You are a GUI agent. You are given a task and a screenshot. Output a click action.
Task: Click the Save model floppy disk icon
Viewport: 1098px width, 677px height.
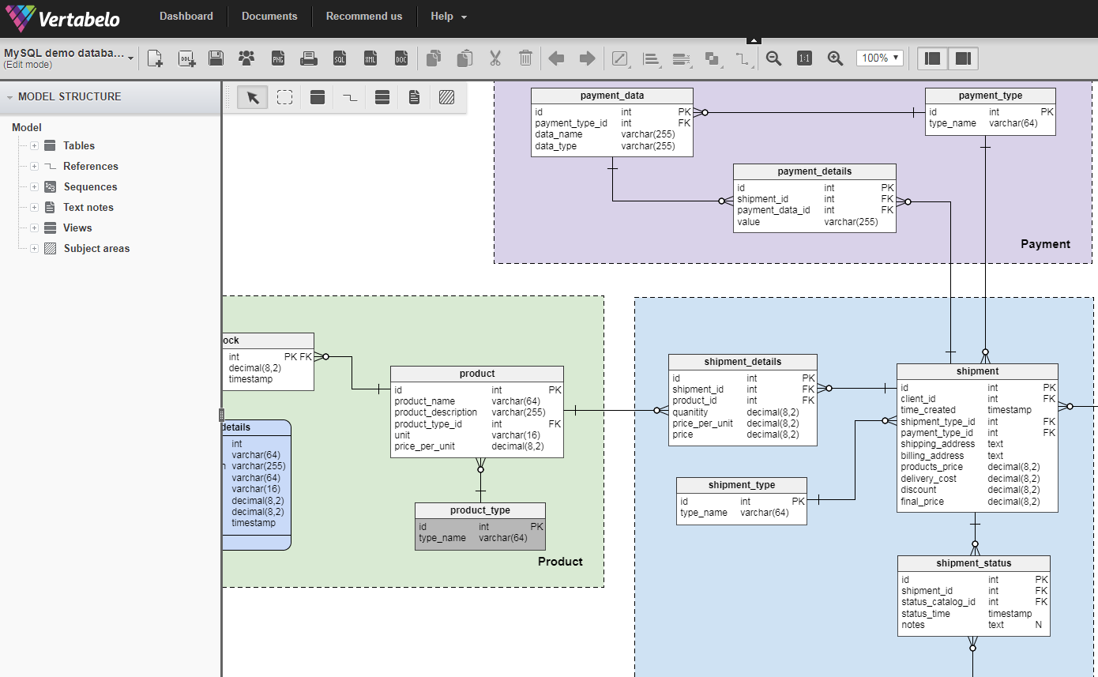pyautogui.click(x=216, y=58)
